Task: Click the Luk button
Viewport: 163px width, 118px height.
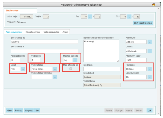Action: [x=149, y=110]
